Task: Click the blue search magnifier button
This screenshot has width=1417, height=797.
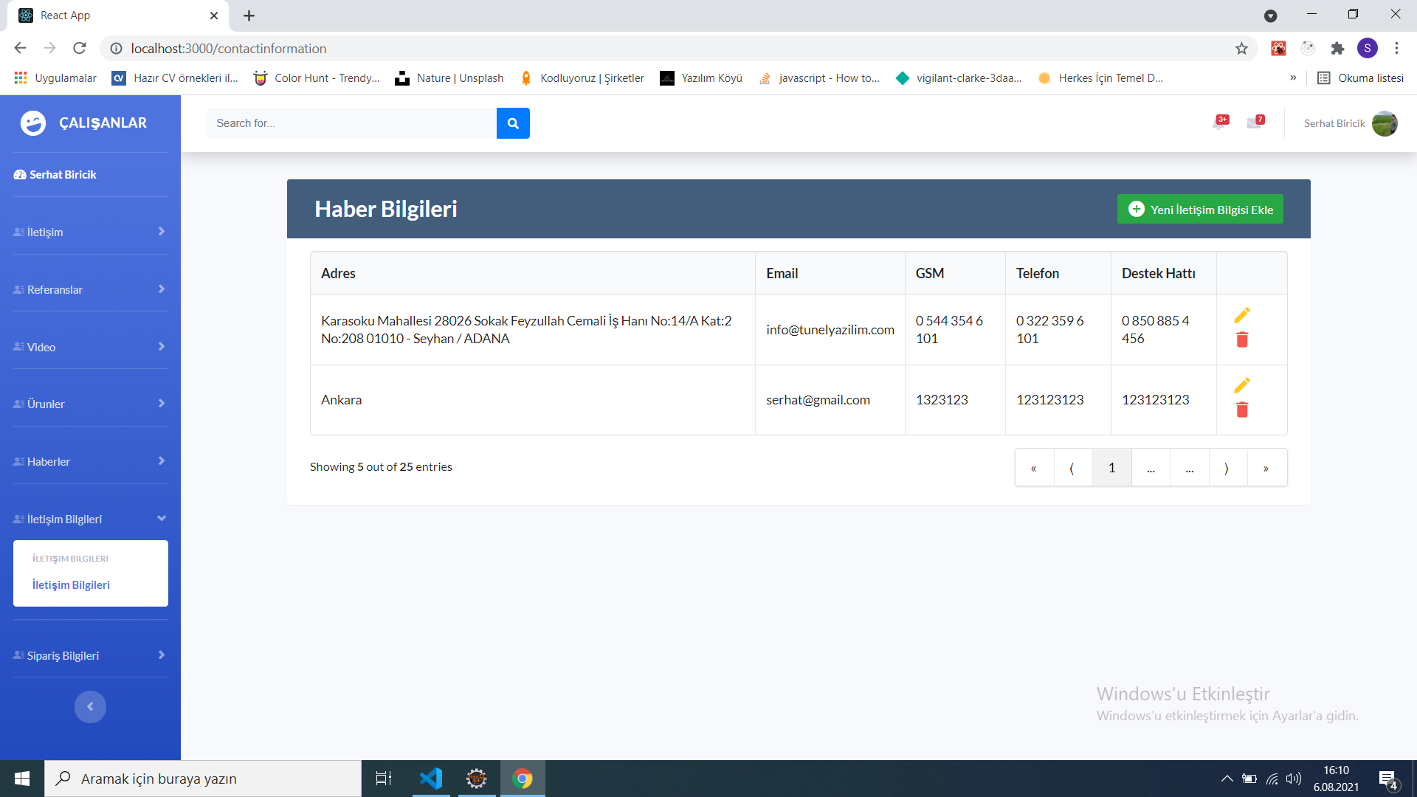Action: [513, 123]
